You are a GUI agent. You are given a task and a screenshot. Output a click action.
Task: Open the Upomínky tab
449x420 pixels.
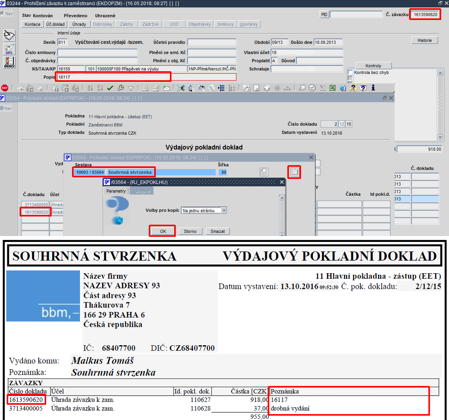[x=249, y=24]
